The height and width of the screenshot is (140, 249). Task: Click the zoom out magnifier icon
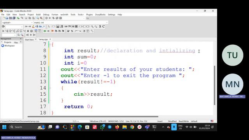tap(96, 26)
